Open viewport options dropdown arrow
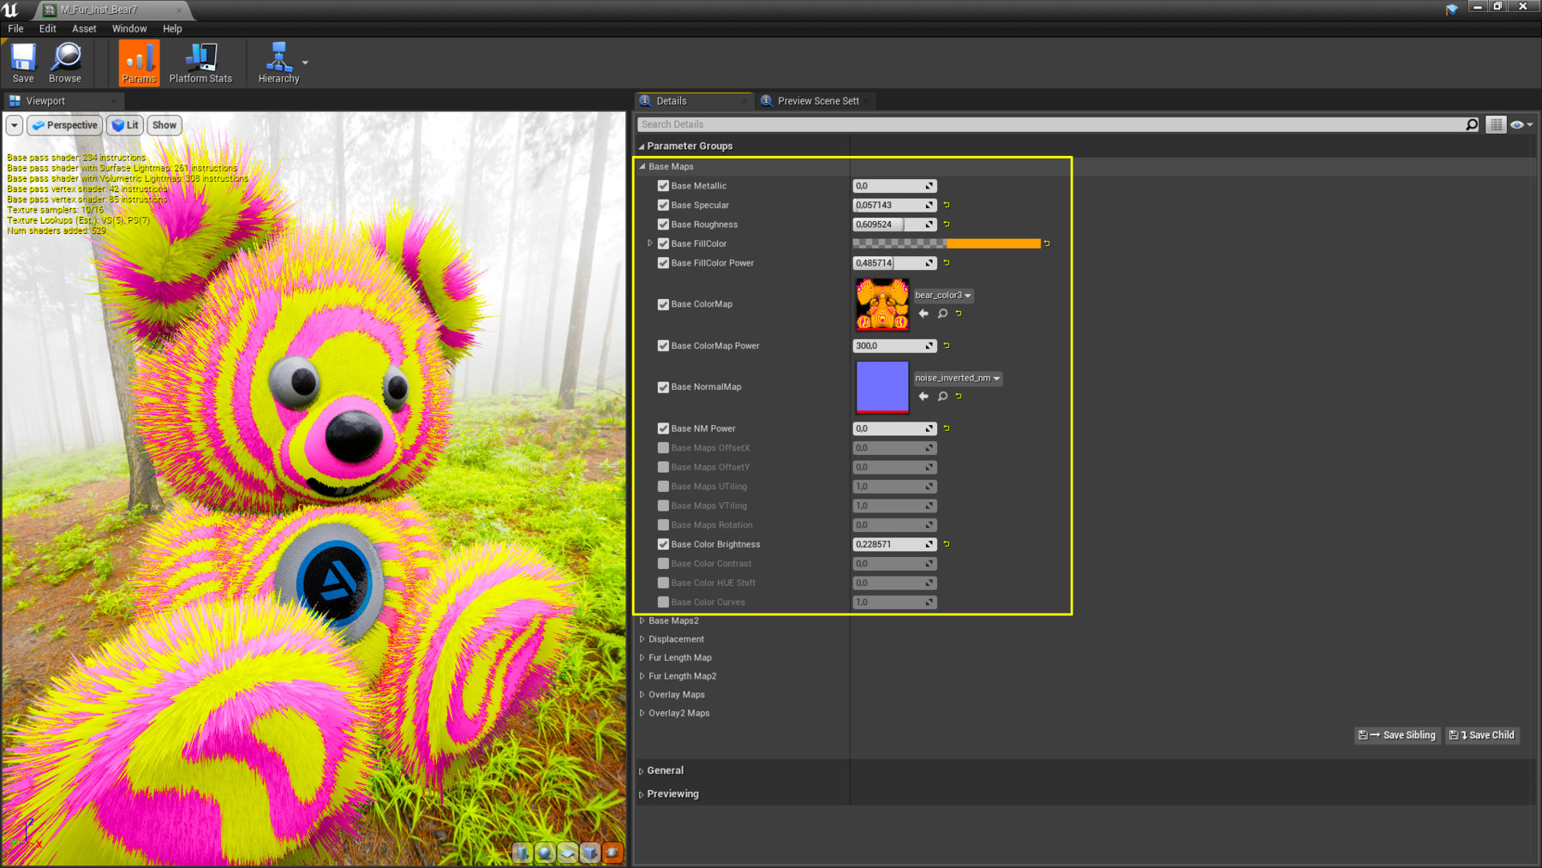 (x=15, y=125)
